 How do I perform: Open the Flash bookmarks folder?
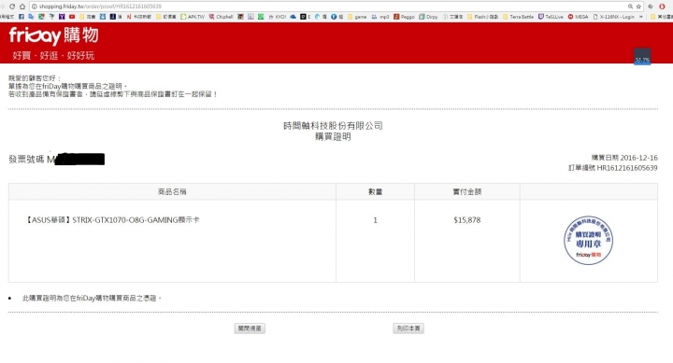click(x=483, y=17)
